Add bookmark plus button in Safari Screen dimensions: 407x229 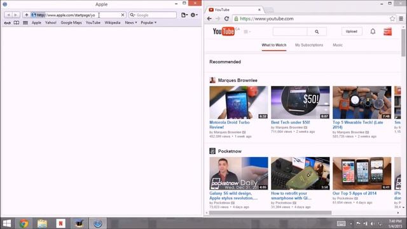(27, 15)
